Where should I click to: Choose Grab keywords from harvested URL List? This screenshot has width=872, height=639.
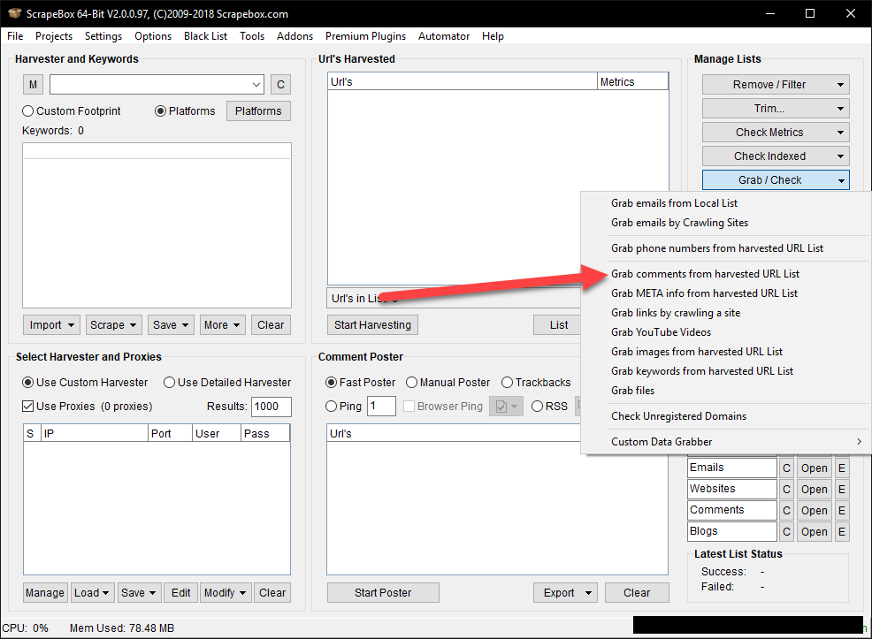tap(726, 371)
